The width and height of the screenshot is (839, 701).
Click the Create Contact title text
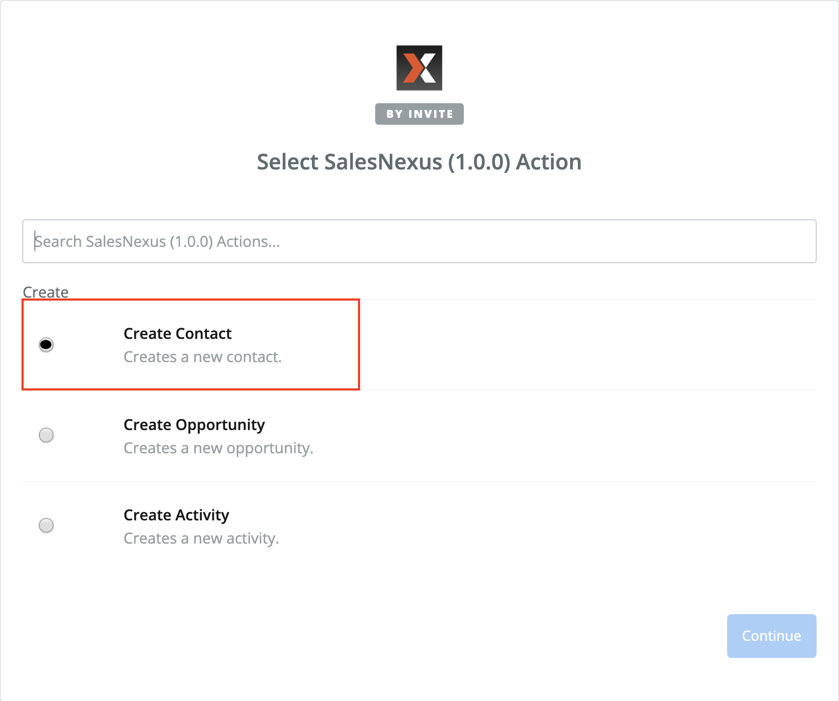pos(177,334)
